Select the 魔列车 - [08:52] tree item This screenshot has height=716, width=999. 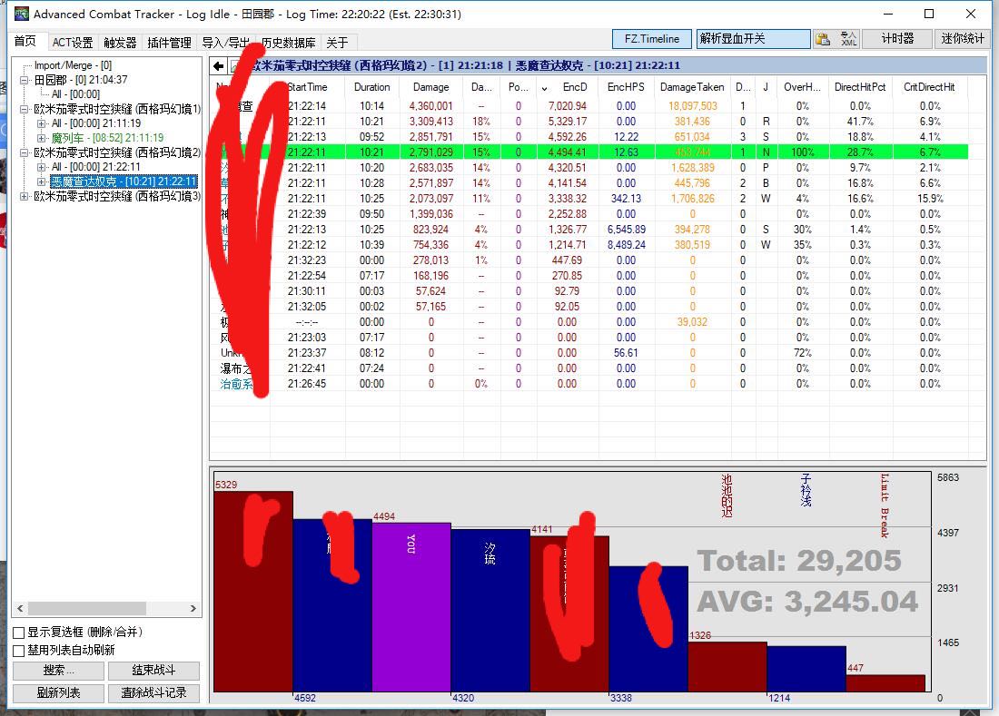tap(107, 138)
